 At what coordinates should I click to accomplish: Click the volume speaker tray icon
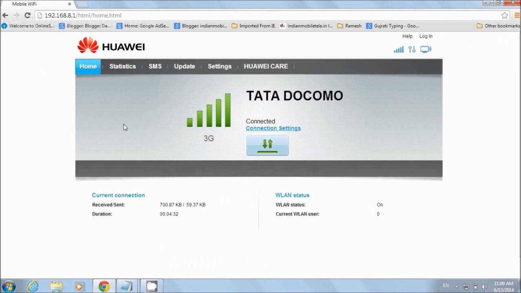(x=484, y=287)
